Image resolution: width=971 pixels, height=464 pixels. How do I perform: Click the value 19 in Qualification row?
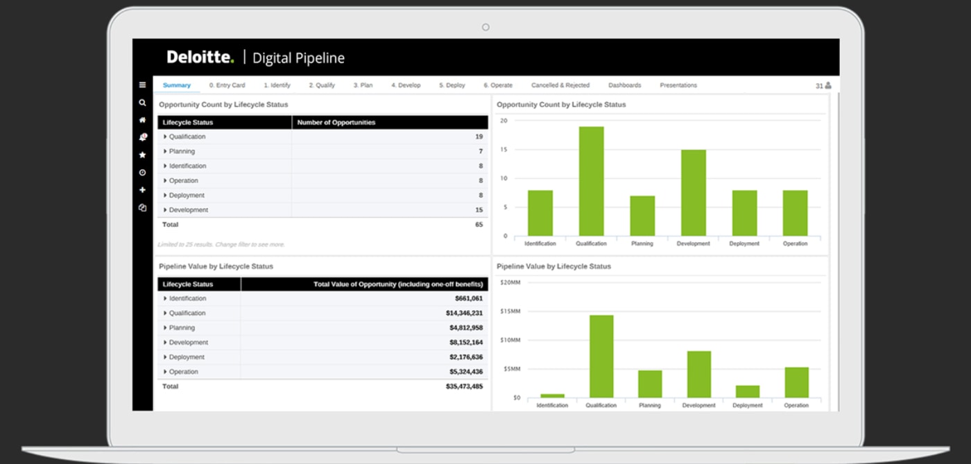click(479, 137)
